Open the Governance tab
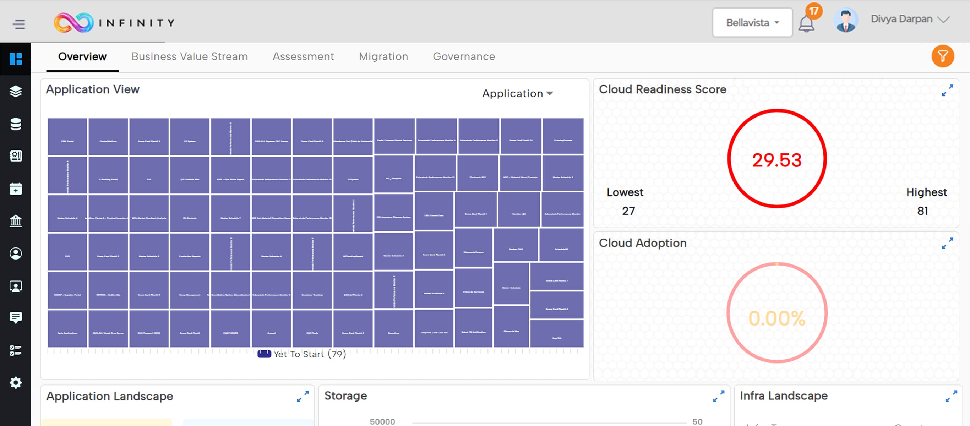 (464, 56)
